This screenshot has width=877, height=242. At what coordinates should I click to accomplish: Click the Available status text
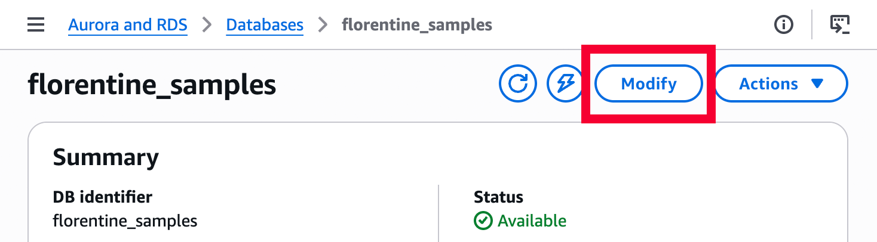532,221
